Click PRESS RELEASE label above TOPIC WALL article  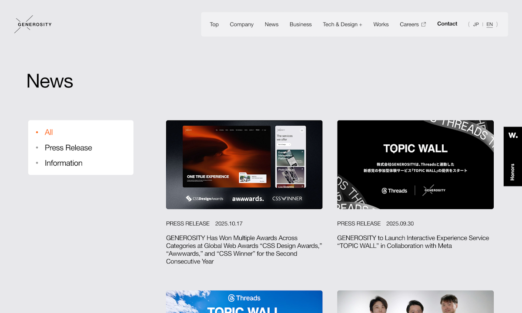click(359, 223)
